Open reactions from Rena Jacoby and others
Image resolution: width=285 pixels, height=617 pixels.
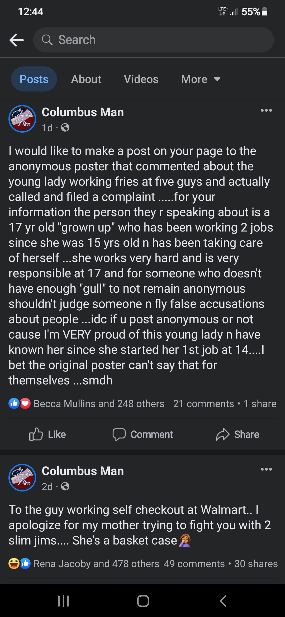(x=96, y=564)
